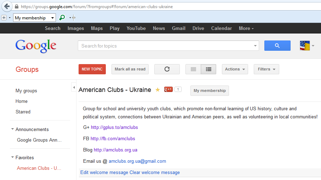Screen dimensions: 321x180
Task: Open the search options dropdown arrow
Action: [255, 46]
